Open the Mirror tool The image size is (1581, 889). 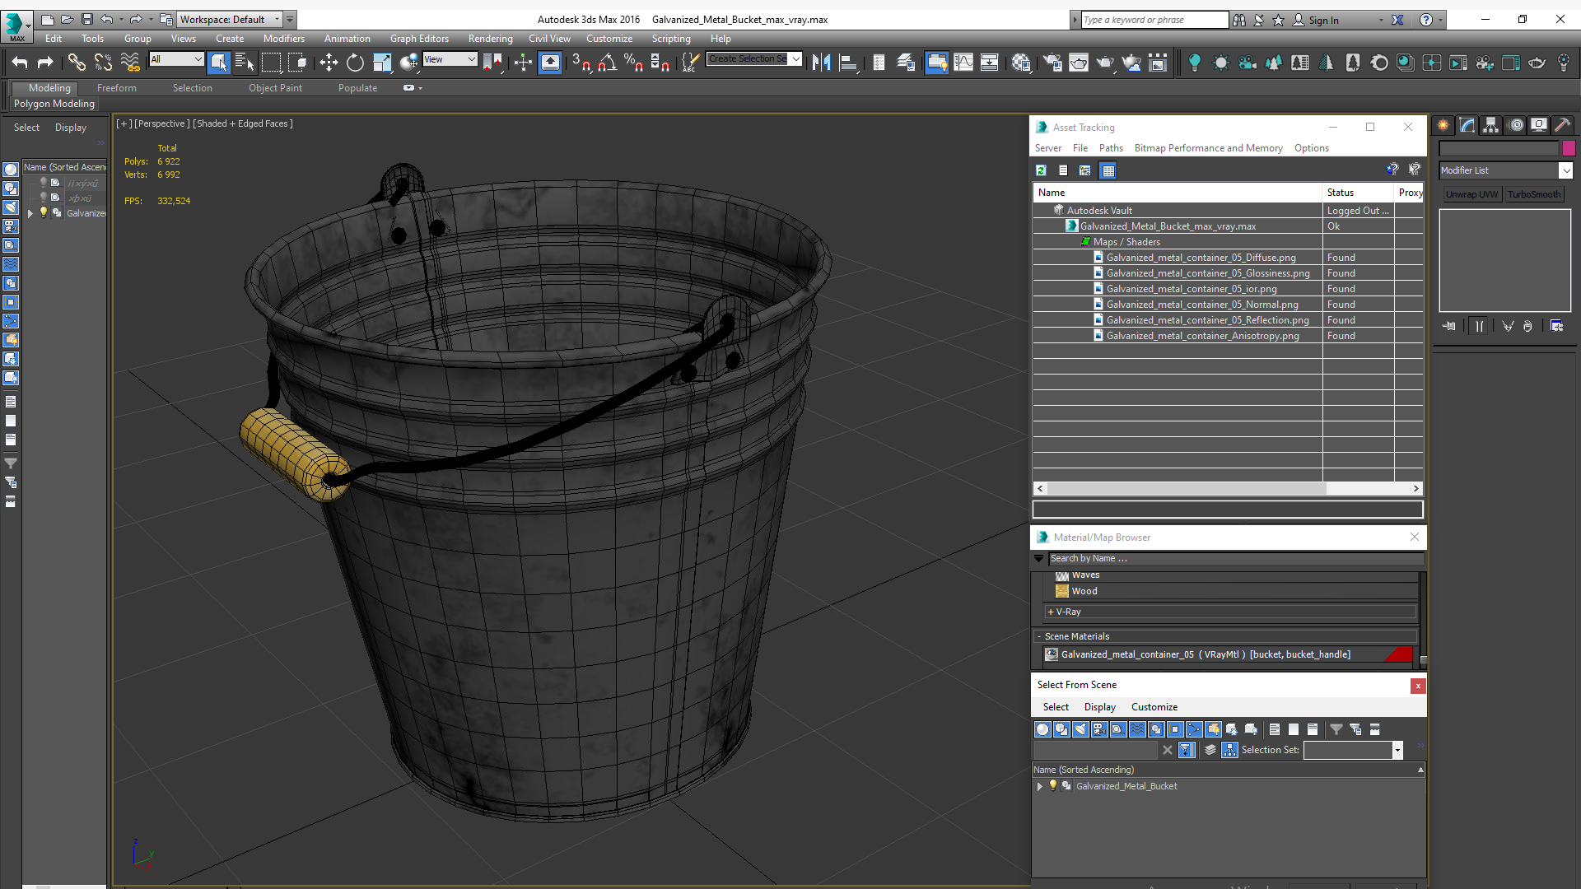pyautogui.click(x=820, y=62)
